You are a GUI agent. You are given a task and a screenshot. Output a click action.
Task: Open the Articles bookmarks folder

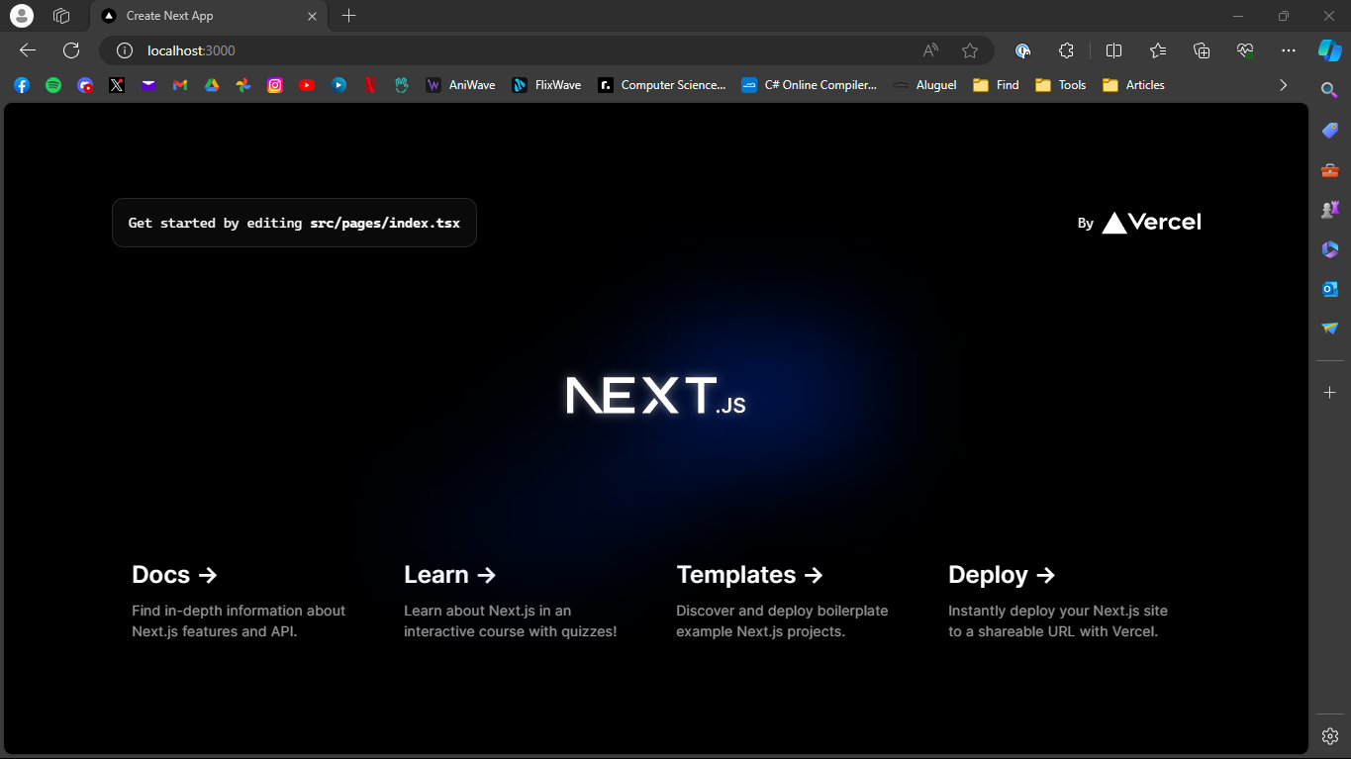[x=1133, y=85]
